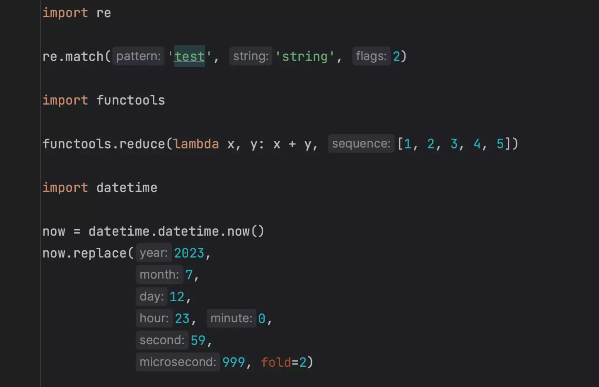
Task: Click the 'hour:' parameter hint
Action: 154,318
